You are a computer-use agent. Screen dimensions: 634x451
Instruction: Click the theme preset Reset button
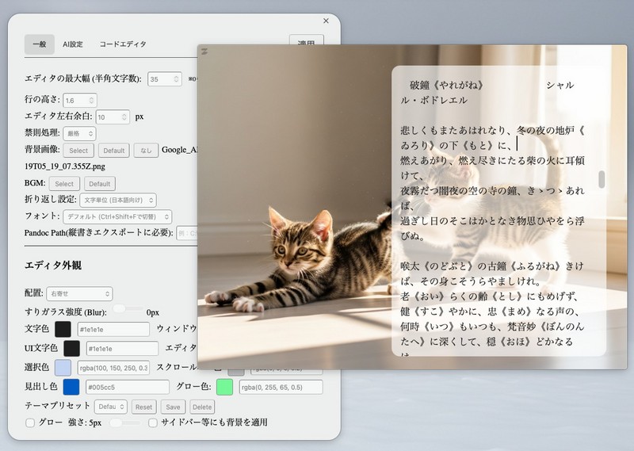pos(143,407)
